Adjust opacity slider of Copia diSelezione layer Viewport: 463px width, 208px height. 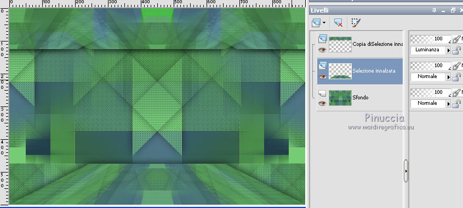pos(431,39)
